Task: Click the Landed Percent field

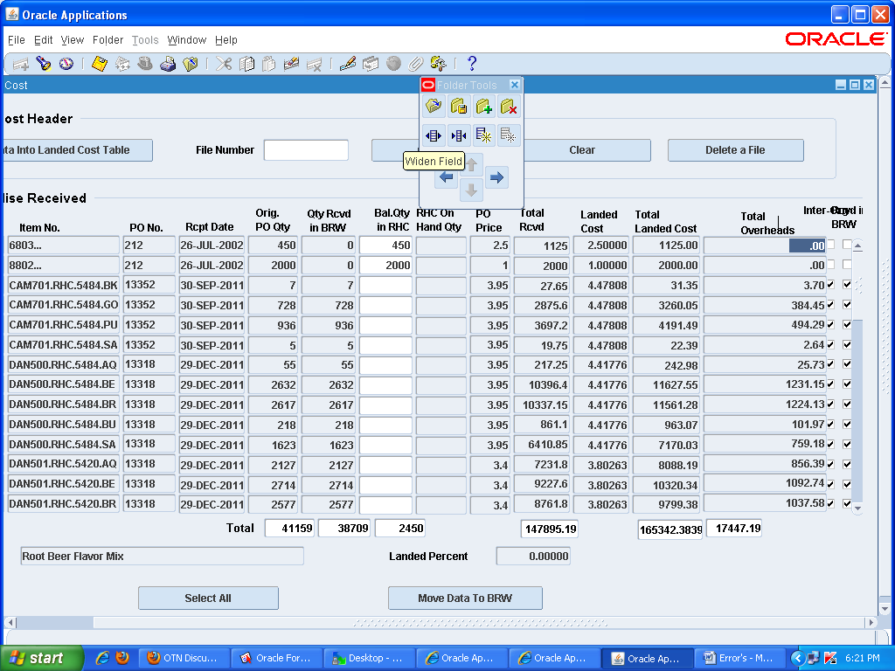Action: [533, 557]
